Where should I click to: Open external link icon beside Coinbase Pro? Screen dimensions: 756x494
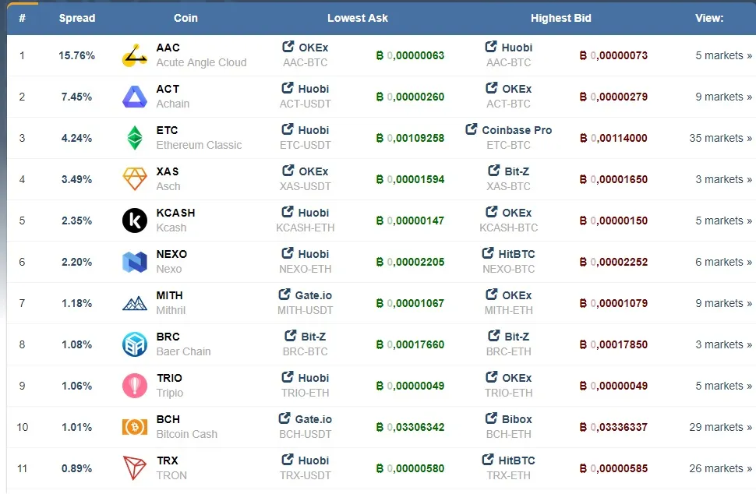click(x=471, y=129)
